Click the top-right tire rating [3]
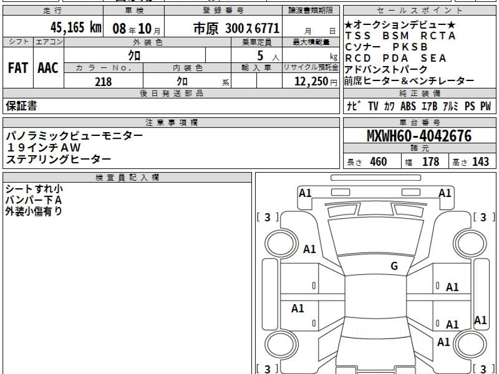 click(484, 217)
